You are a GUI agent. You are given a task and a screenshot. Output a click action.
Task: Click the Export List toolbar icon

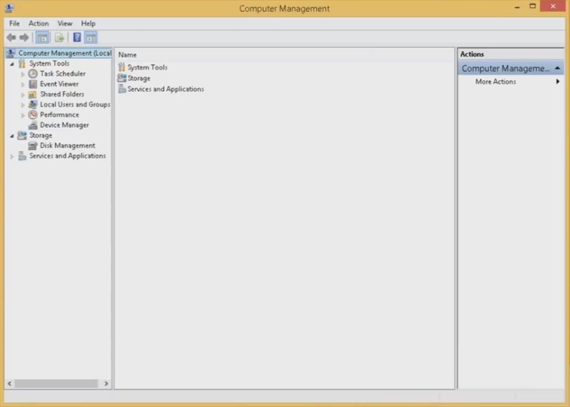pyautogui.click(x=59, y=37)
